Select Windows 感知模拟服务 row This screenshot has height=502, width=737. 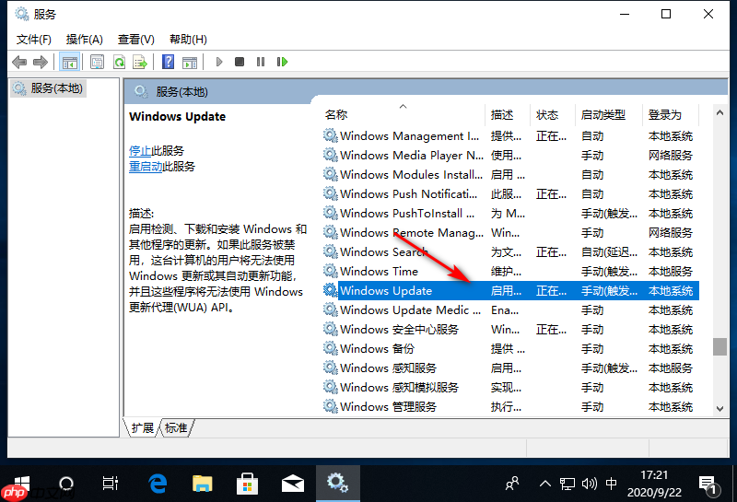511,387
